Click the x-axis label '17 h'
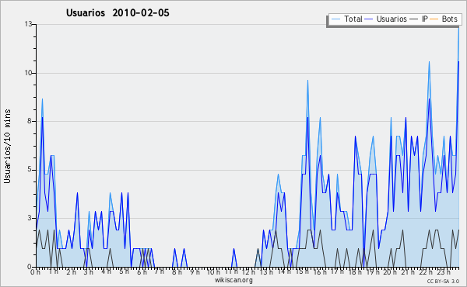Viewport: 467px width, 287px height. [337, 271]
